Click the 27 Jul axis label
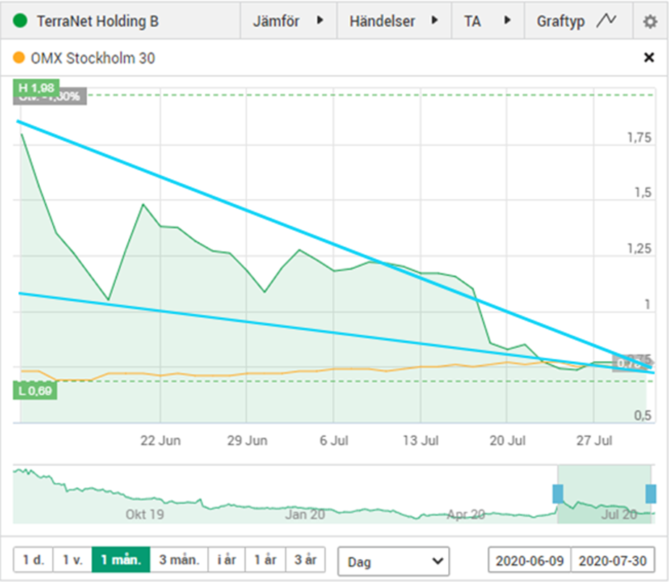The width and height of the screenshot is (669, 582). pyautogui.click(x=594, y=440)
